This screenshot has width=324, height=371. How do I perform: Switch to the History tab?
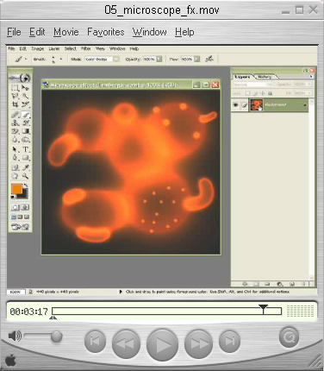pyautogui.click(x=265, y=77)
